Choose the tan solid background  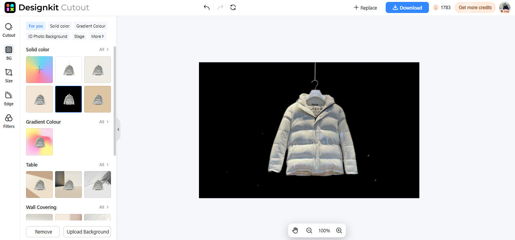pyautogui.click(x=98, y=99)
